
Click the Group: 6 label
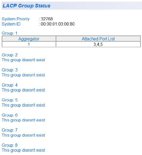[10, 115]
